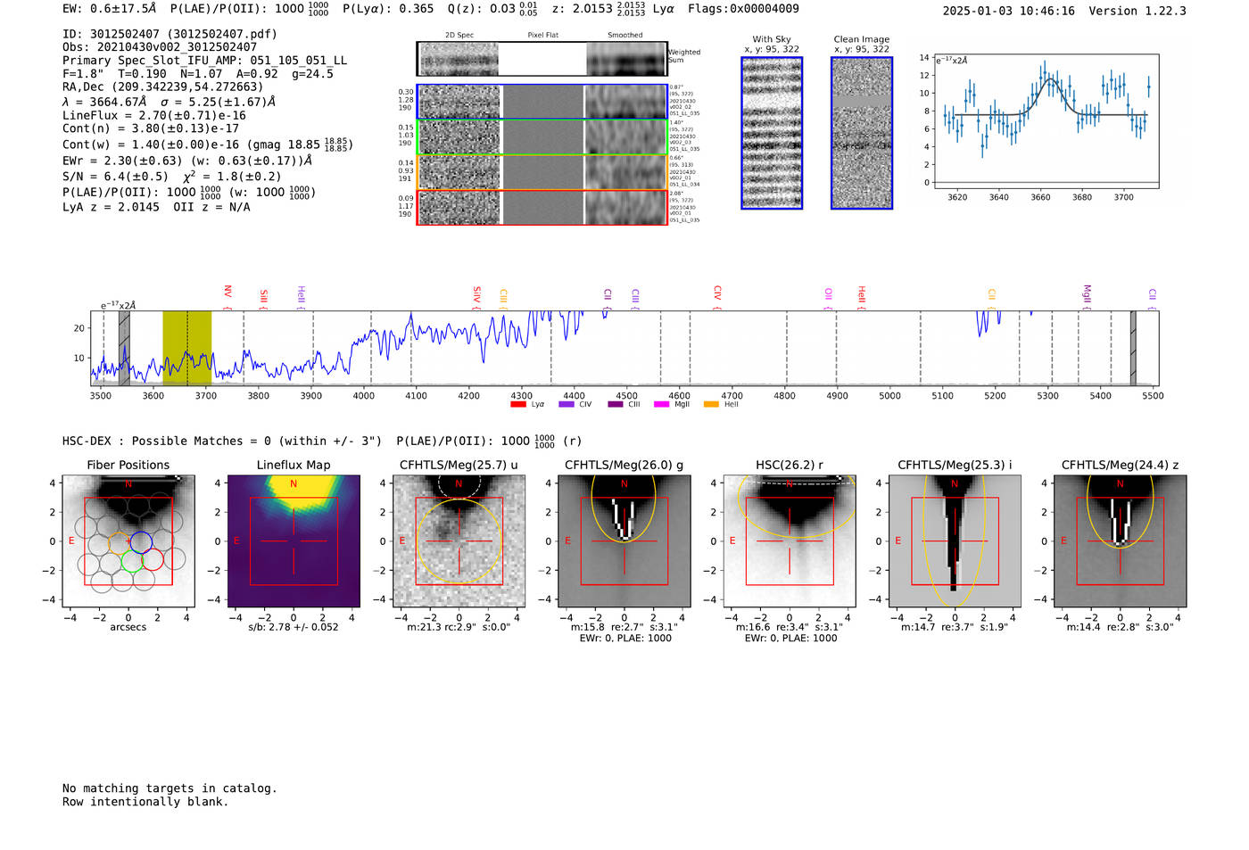The width and height of the screenshot is (1249, 850).
Task: Select the CFHTLS/Meg(25.3) i band image
Action: click(955, 541)
